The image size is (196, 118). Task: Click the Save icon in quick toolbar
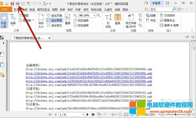(x=12, y=4)
